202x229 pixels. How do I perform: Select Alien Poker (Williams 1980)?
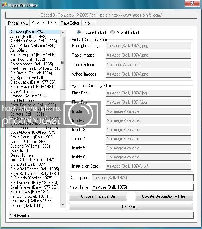pos(35,46)
